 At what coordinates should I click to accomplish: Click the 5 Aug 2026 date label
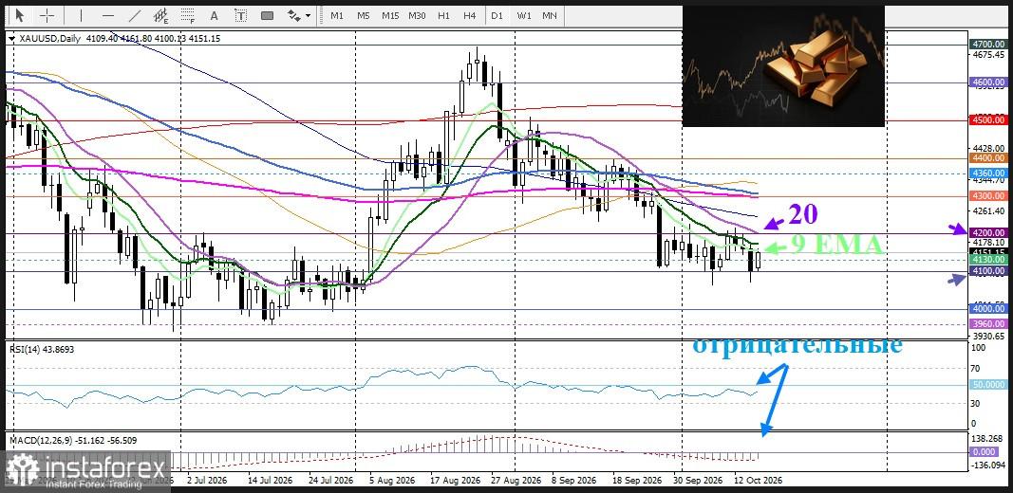[x=392, y=481]
